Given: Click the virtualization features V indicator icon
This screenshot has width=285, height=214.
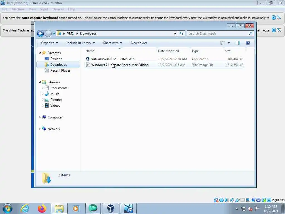Looking at the screenshot, I should [258, 200].
